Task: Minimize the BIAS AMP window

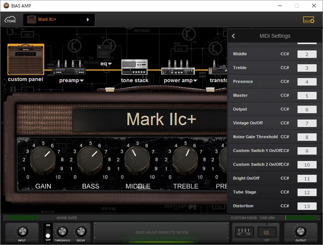Action: point(280,6)
